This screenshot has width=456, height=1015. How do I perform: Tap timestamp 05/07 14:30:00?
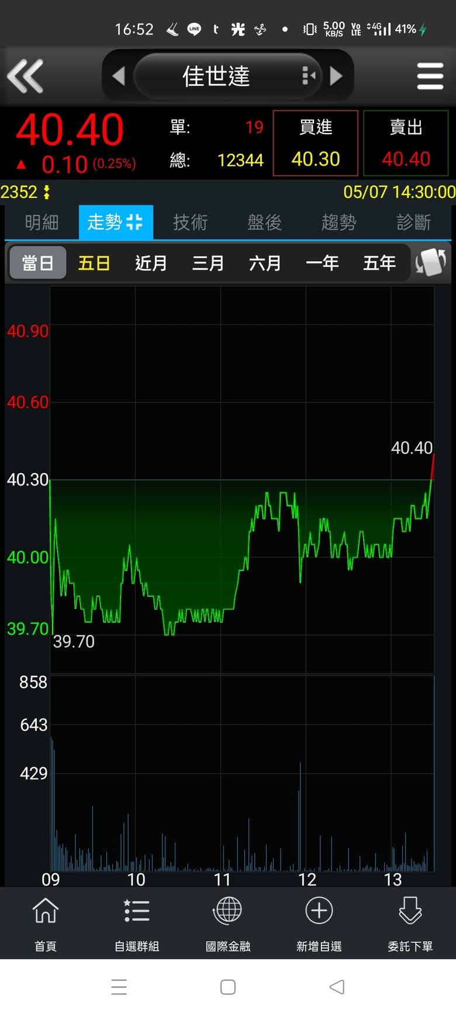tap(399, 192)
